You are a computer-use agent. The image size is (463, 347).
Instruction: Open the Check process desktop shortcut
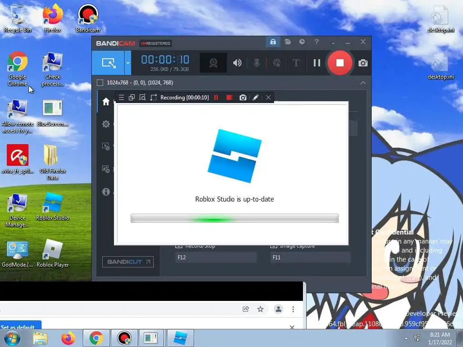pos(52,69)
